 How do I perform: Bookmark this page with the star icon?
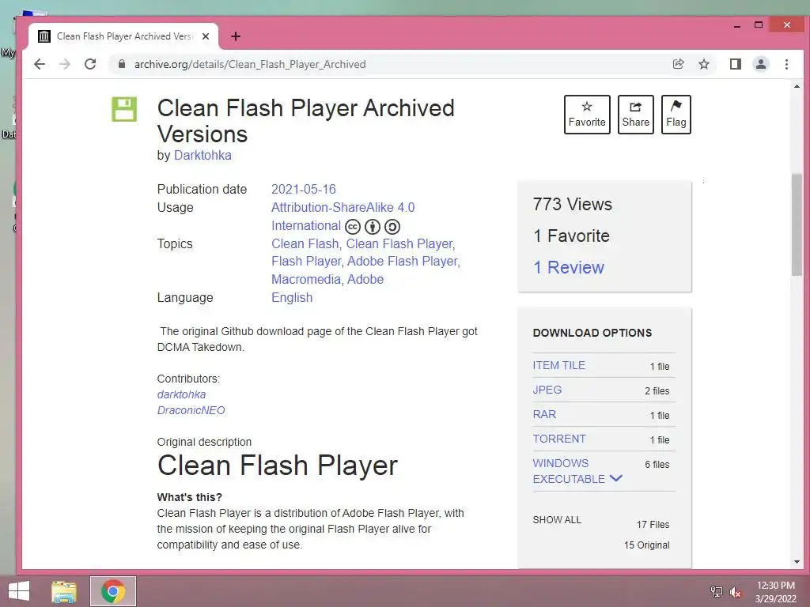pos(703,64)
